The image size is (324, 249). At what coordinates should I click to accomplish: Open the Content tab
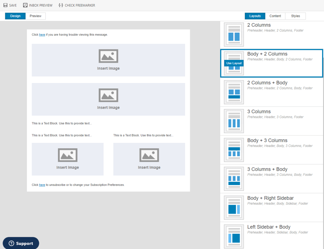pyautogui.click(x=275, y=16)
